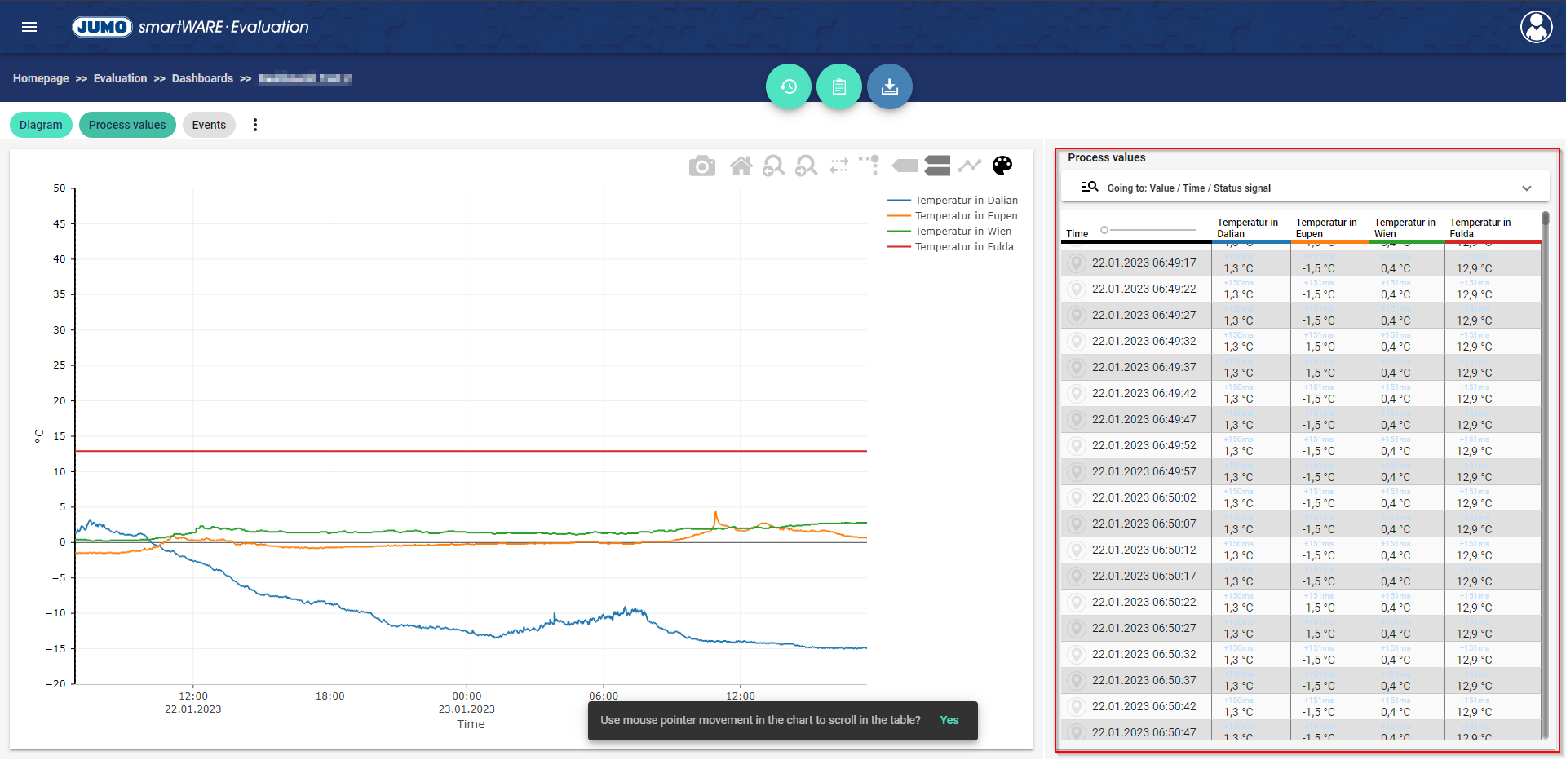Viewport: 1566px width, 760px height.
Task: Click the Time column slider handle
Action: click(x=1104, y=230)
